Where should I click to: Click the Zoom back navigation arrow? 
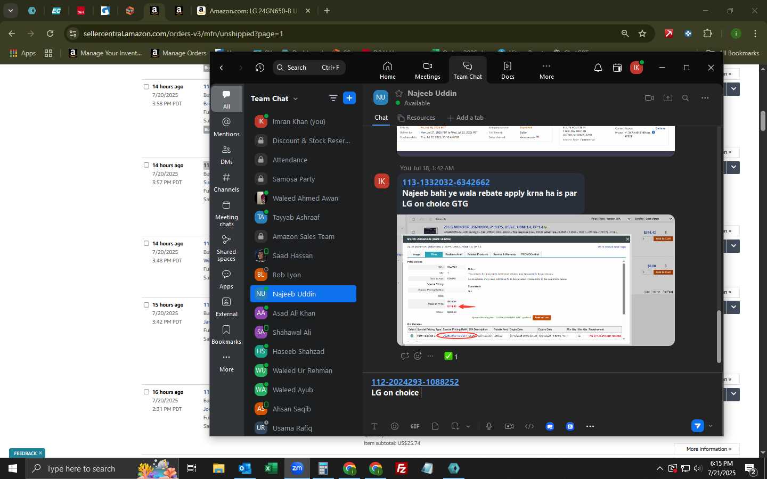coord(222,68)
